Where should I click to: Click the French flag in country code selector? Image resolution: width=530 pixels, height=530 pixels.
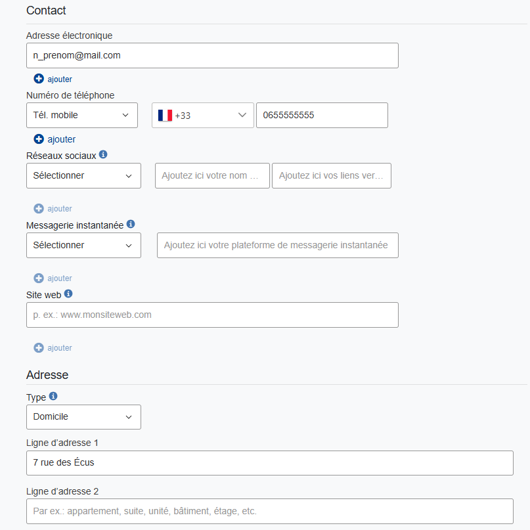165,116
